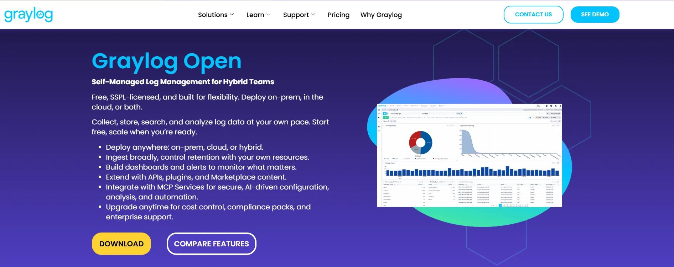Viewport: 674px width, 267px height.
Task: Click help question mark icon in preview
Action: click(551, 106)
